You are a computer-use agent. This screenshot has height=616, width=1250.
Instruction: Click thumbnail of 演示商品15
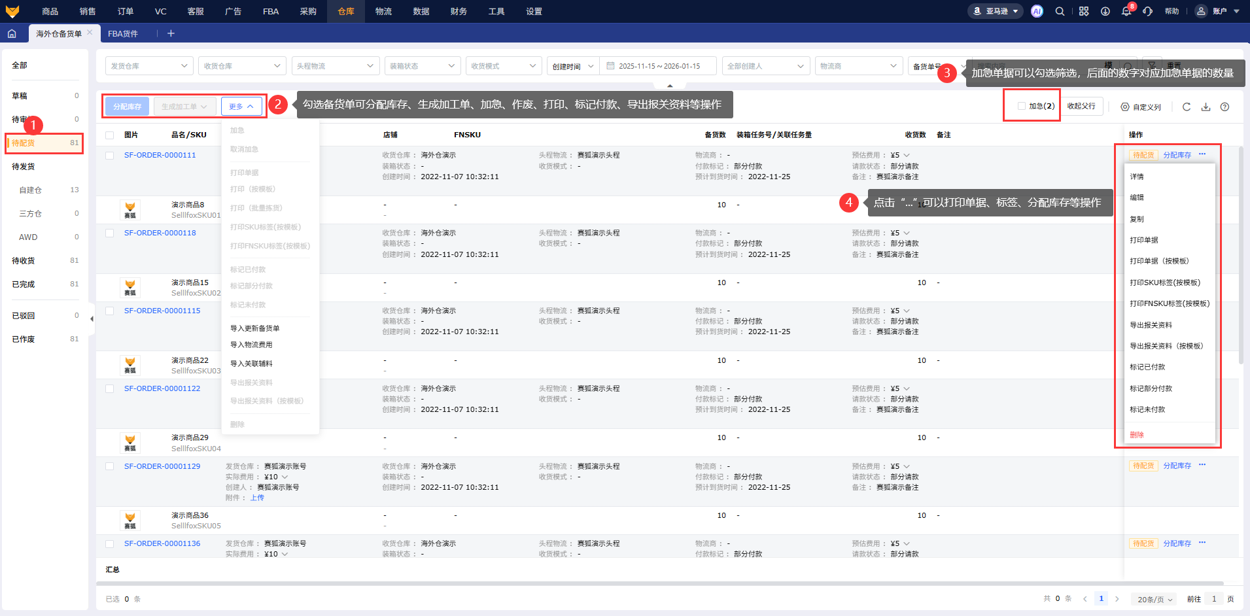(130, 288)
